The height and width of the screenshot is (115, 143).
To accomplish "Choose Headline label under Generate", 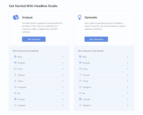I will tap(87, 106).
